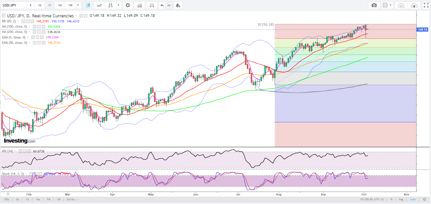Open the Indicators icon
The image size is (431, 204).
[x=140, y=5]
